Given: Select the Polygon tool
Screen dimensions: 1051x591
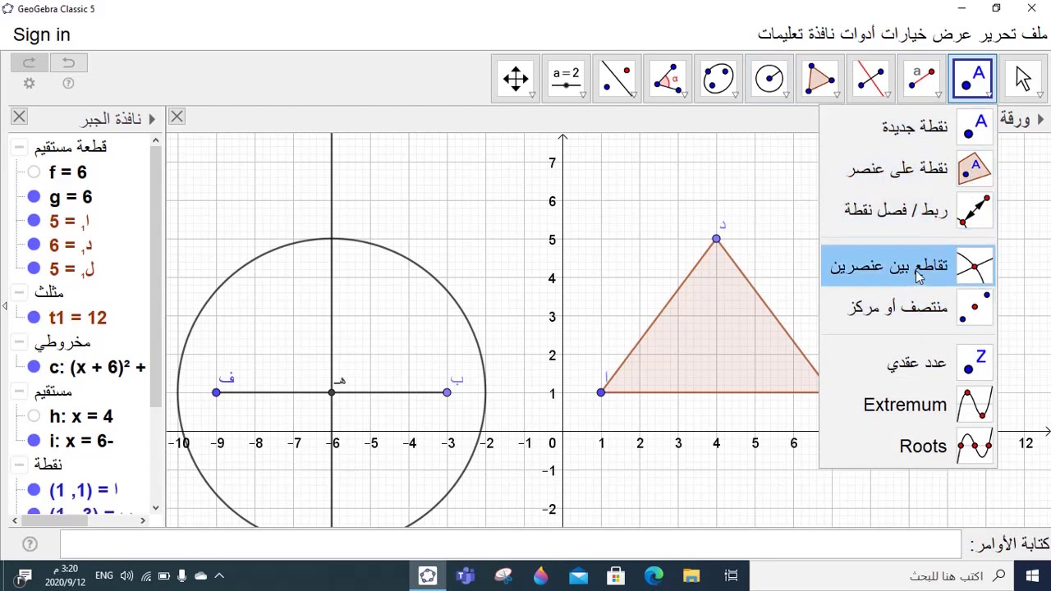Looking at the screenshot, I should (820, 79).
